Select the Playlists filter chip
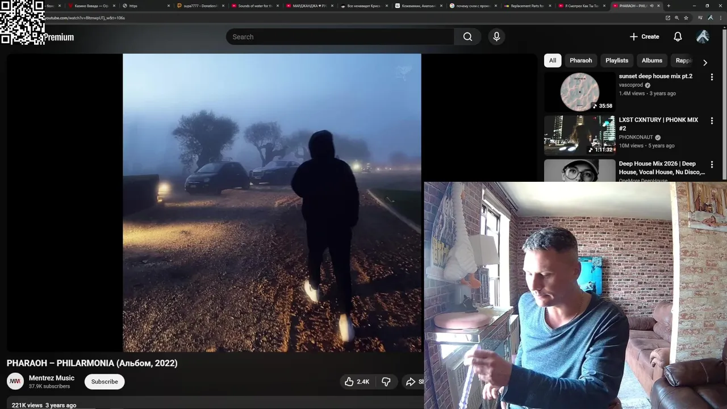 pos(617,61)
